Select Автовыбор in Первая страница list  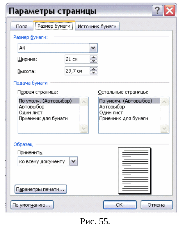point(31,107)
